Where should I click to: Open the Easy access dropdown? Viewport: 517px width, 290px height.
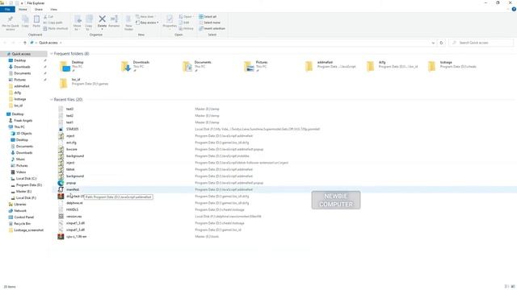(147, 23)
